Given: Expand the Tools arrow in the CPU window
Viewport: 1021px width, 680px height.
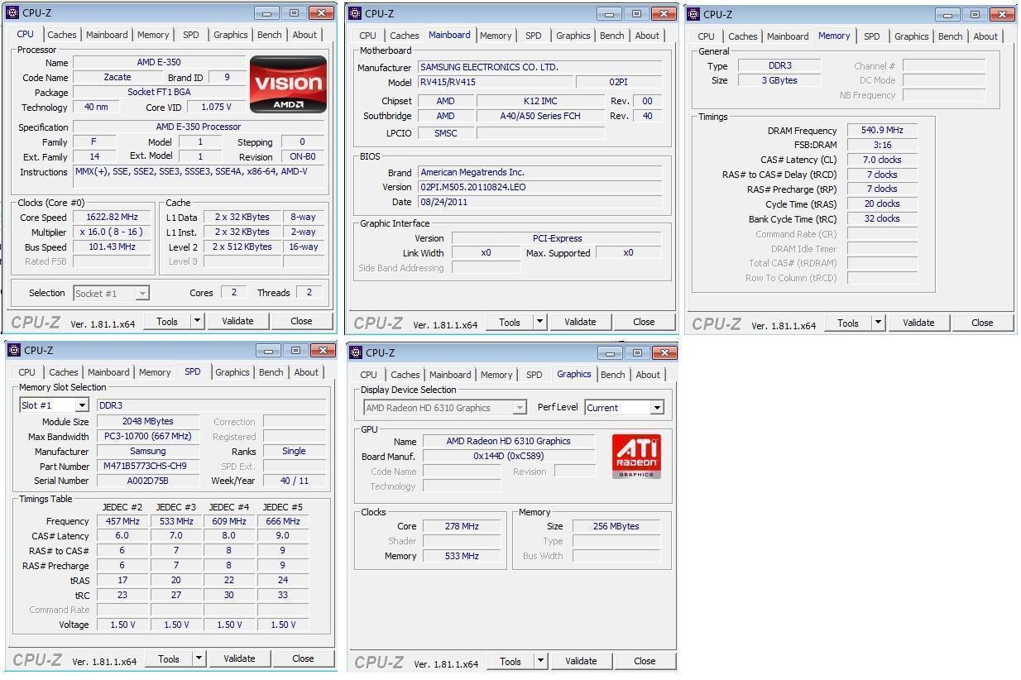Looking at the screenshot, I should tap(197, 321).
